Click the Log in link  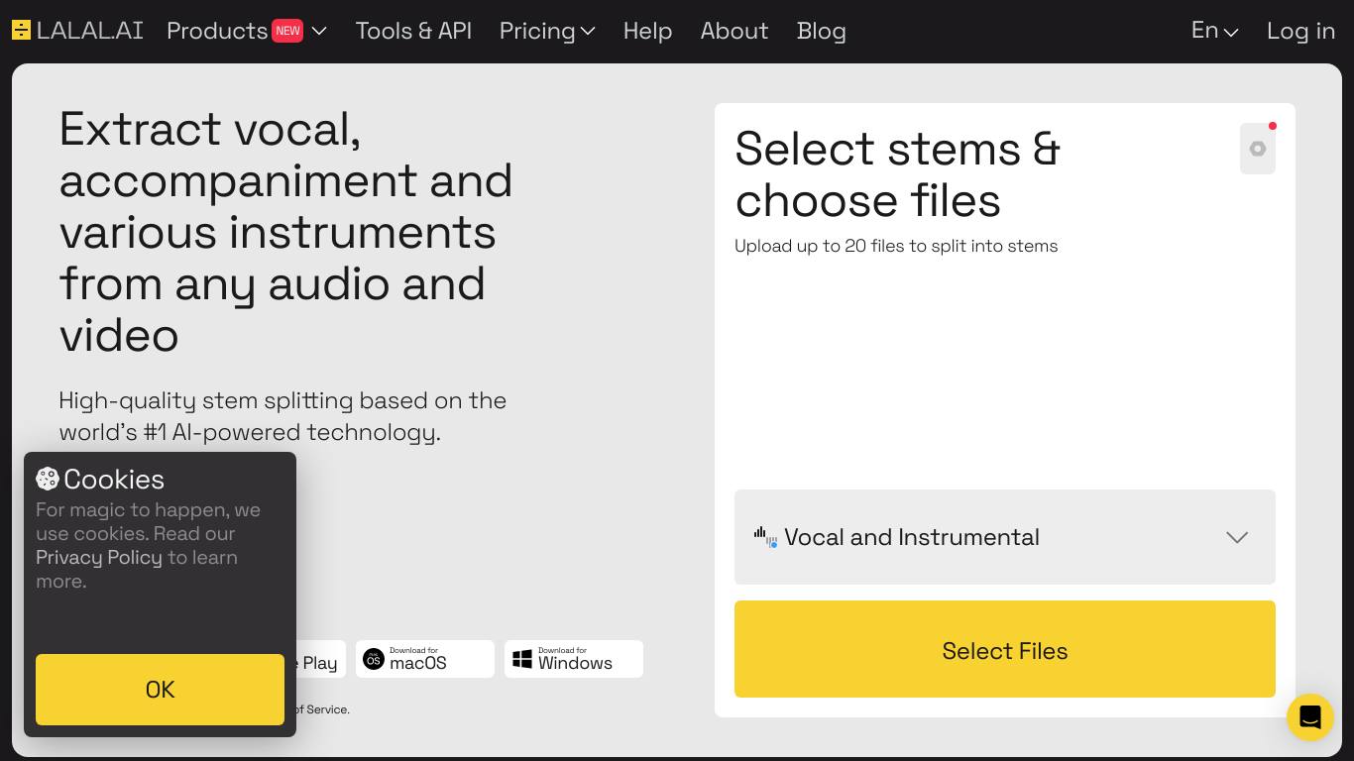click(1300, 31)
